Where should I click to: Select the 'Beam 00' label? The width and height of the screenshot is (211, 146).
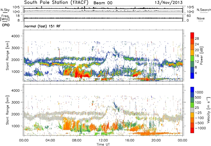103,3
